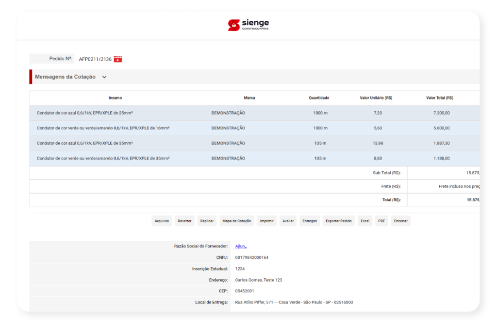Select row Condutor de cor azul 35mm²
The image size is (497, 323).
click(254, 144)
